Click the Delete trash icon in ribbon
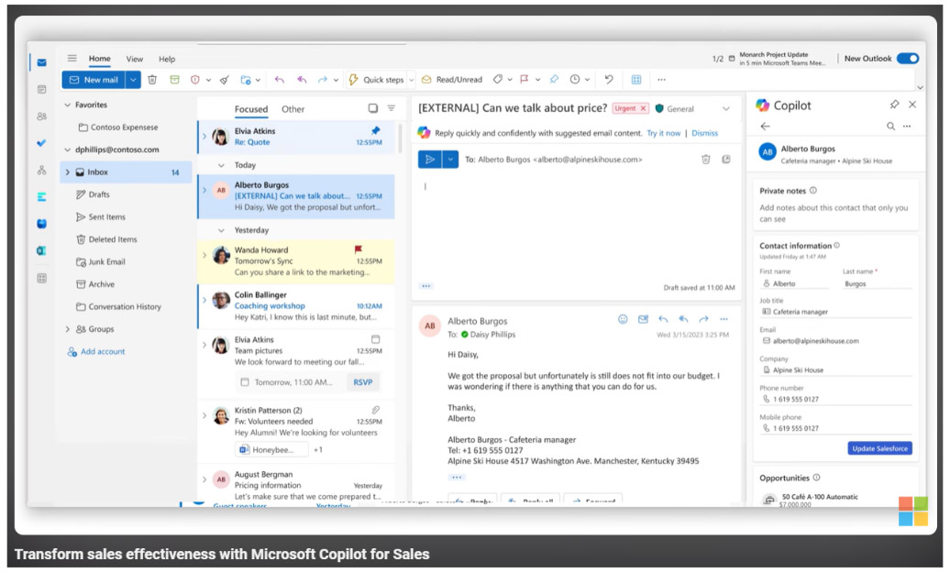Image resolution: width=950 pixels, height=573 pixels. [152, 80]
